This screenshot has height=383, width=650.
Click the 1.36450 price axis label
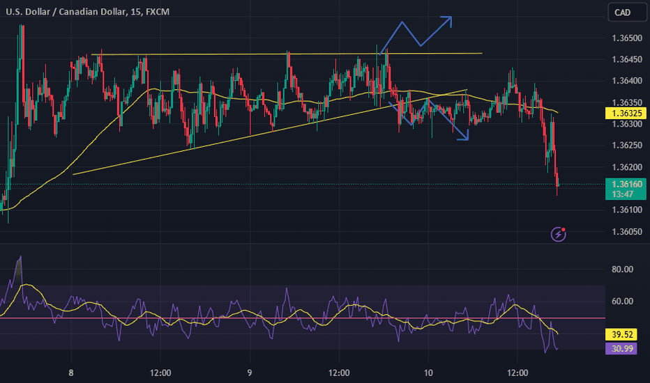coord(627,60)
